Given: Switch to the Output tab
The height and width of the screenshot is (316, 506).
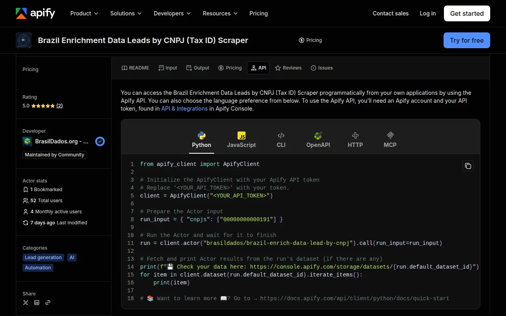Looking at the screenshot, I should click(198, 68).
